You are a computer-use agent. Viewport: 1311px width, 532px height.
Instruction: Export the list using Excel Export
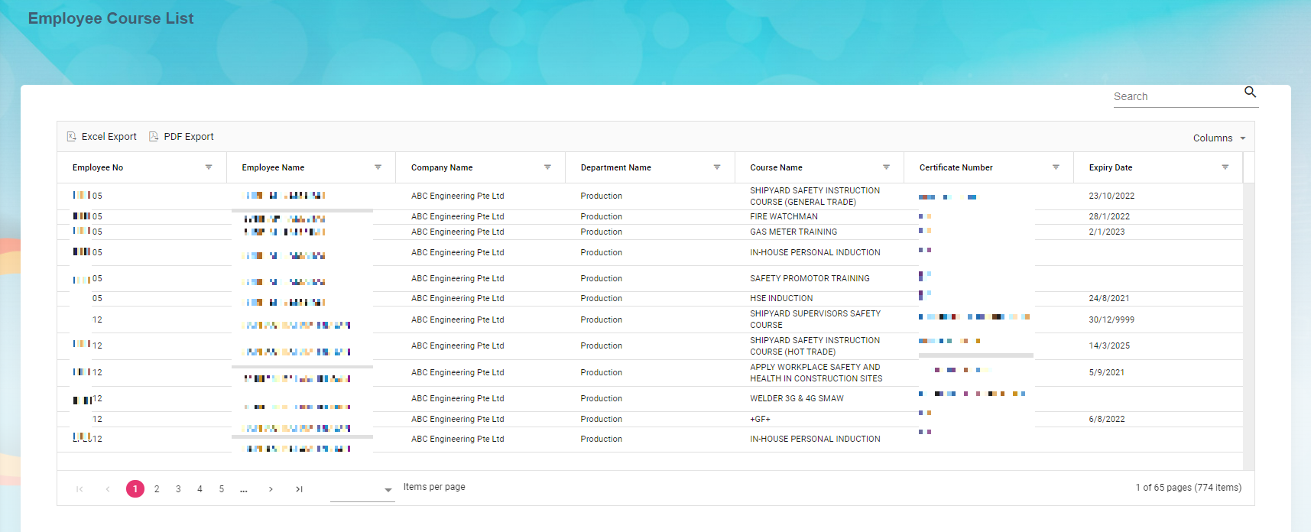tap(102, 137)
